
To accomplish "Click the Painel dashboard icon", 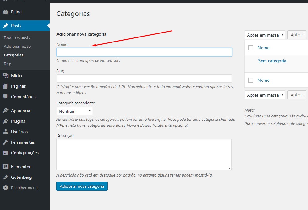I will [x=6, y=12].
